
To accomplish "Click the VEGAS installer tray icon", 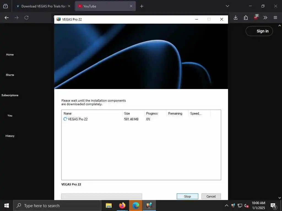I will (x=233, y=206).
